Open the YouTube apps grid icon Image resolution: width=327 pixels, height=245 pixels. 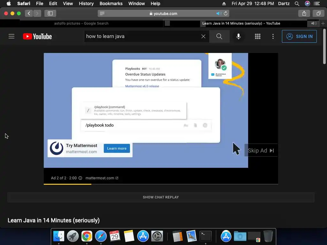click(258, 36)
